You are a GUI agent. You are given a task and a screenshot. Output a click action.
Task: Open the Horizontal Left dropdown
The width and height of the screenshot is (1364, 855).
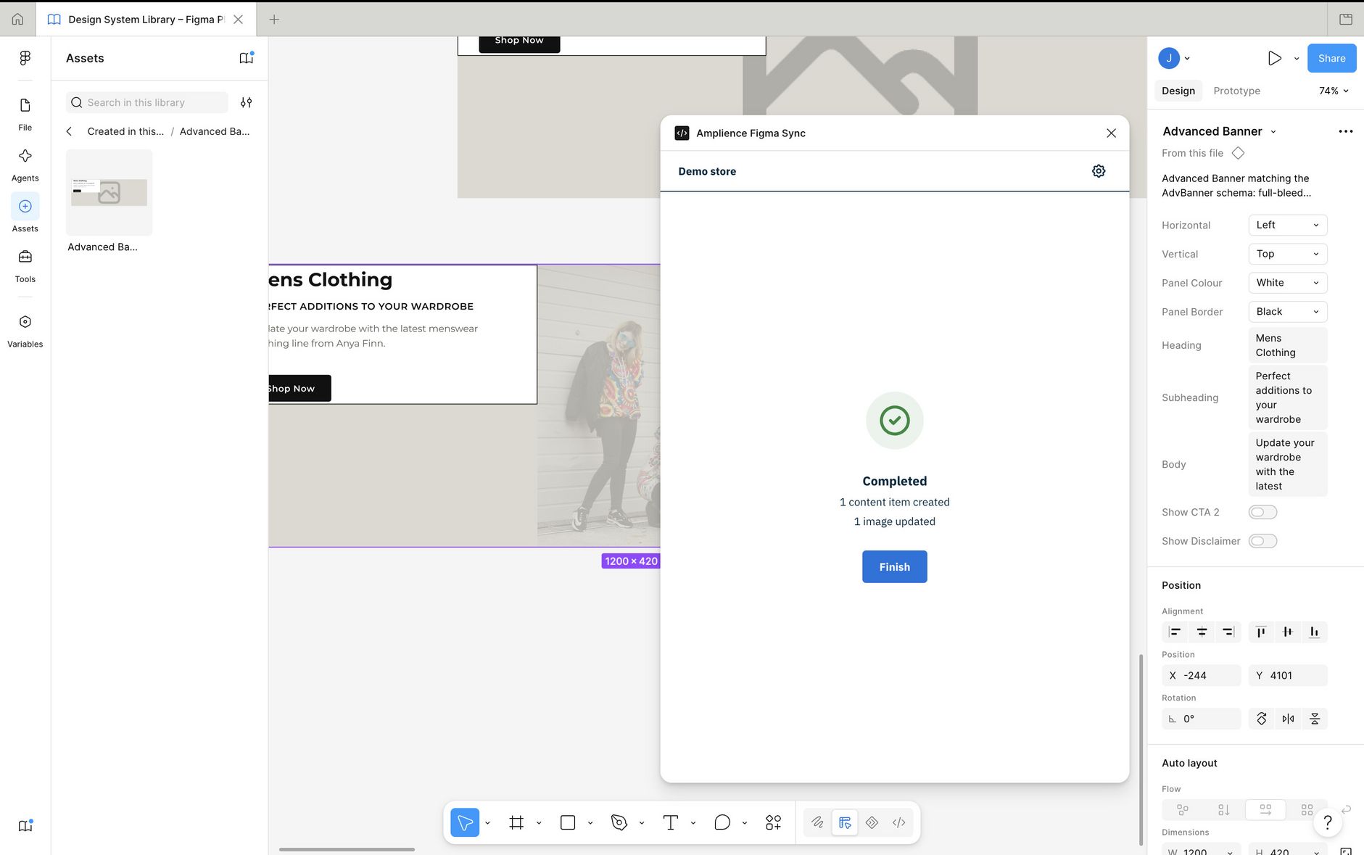coord(1288,225)
